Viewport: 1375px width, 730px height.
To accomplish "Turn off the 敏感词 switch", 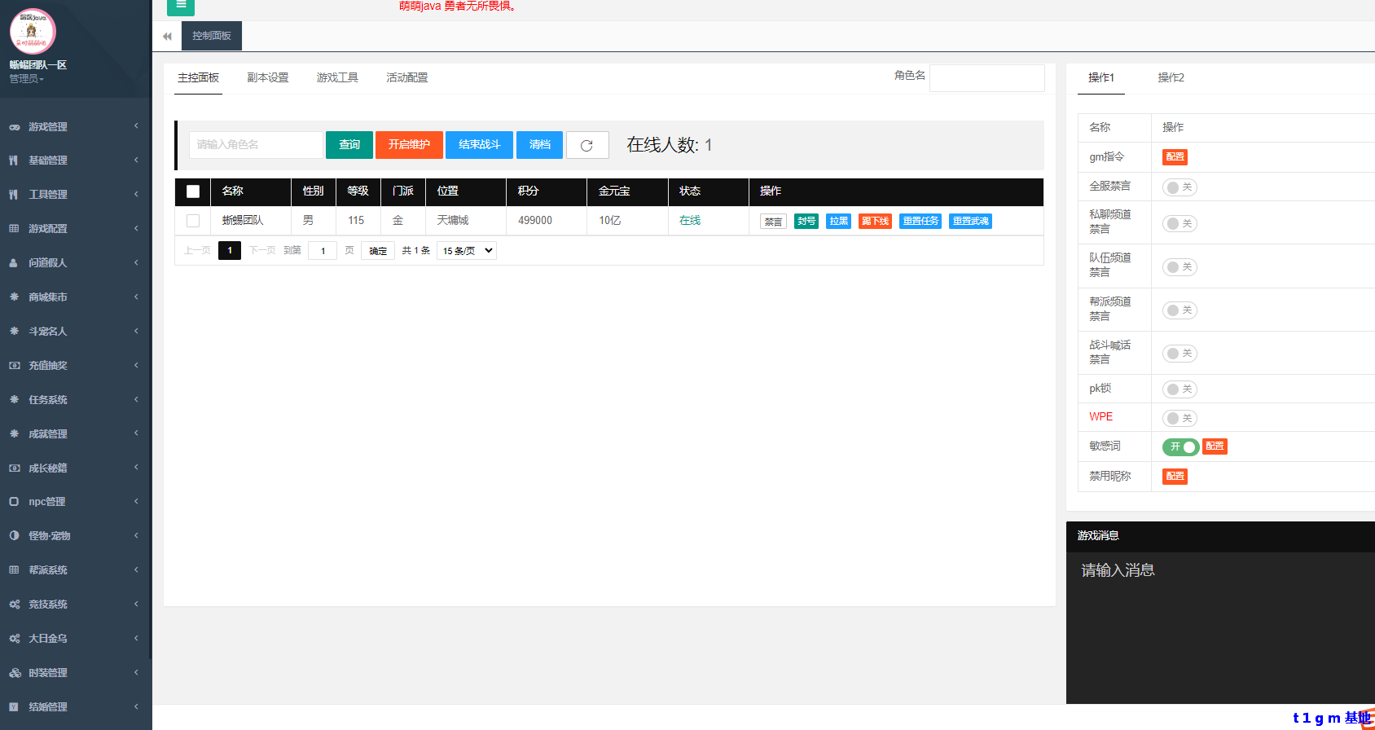I will click(x=1180, y=447).
